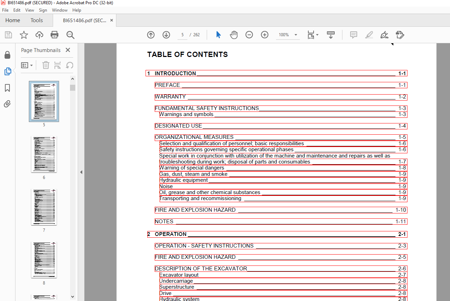Click the upload to cloud icon
The height and width of the screenshot is (301, 450).
point(39,35)
